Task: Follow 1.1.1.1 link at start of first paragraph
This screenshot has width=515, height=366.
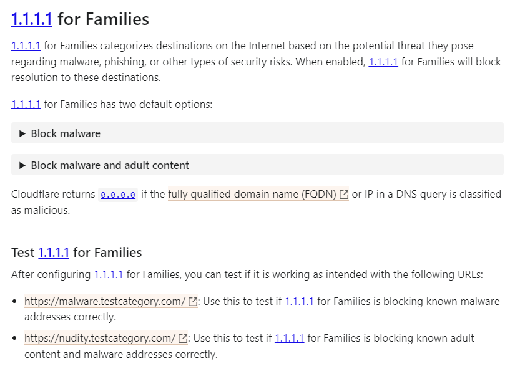Action: click(x=25, y=46)
